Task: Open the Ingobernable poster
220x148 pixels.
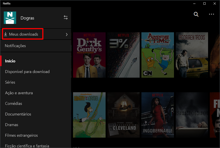Action: click(158, 115)
